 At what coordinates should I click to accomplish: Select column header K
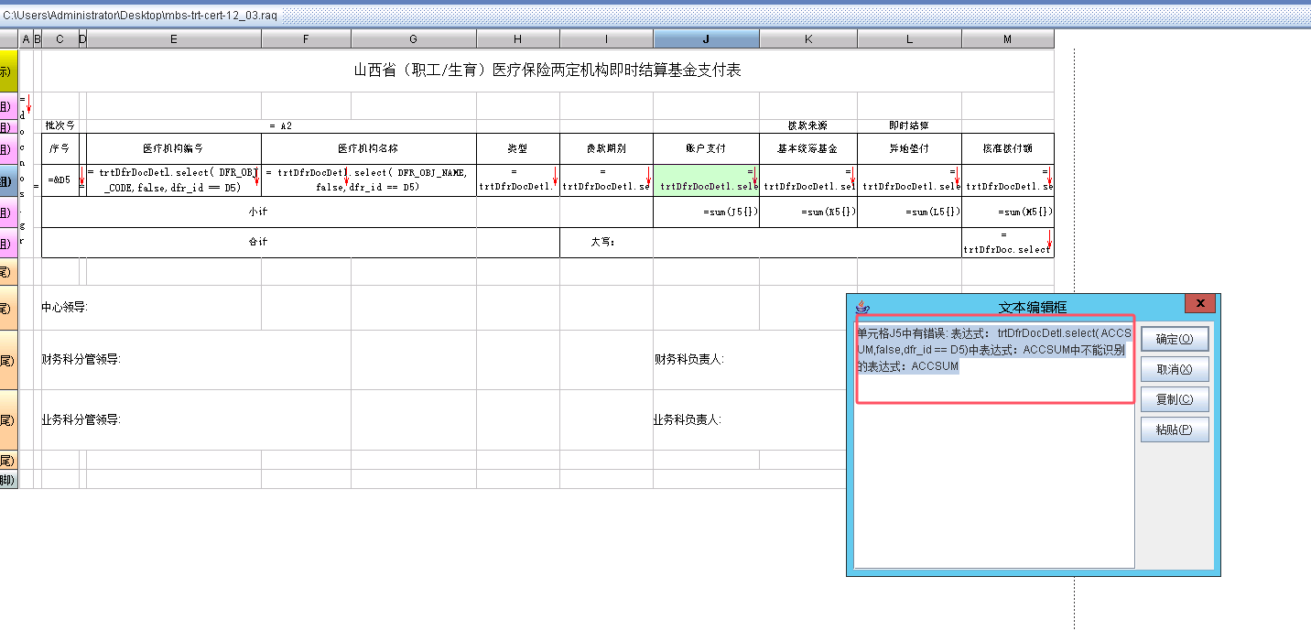tap(808, 38)
